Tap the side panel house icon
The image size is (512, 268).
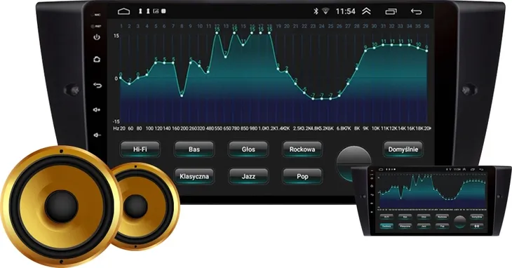(97, 60)
